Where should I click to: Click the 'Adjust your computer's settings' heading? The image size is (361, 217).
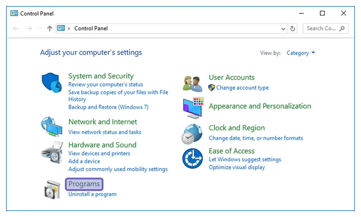click(91, 52)
